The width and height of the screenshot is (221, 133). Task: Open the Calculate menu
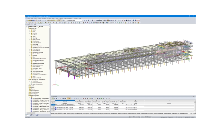44,18
